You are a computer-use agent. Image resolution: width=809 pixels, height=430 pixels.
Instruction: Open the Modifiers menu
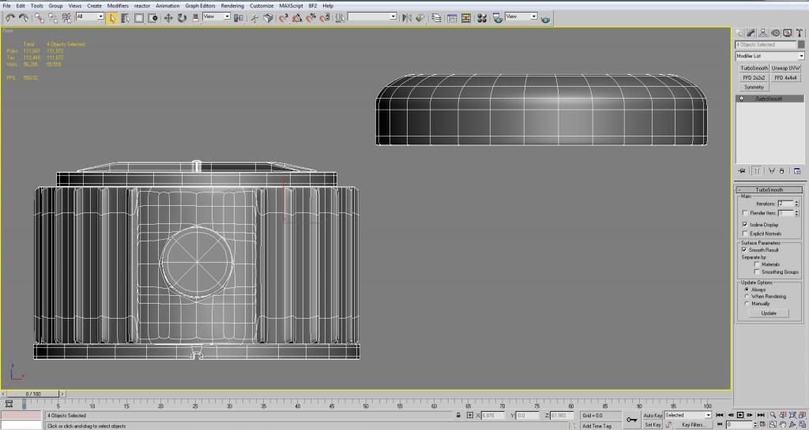click(118, 6)
